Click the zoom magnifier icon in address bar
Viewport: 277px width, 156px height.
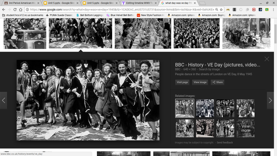coord(216,10)
